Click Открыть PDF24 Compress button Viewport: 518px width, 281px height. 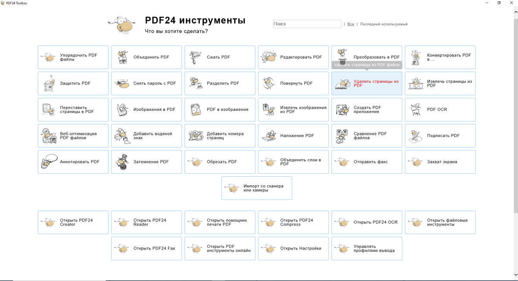click(293, 222)
